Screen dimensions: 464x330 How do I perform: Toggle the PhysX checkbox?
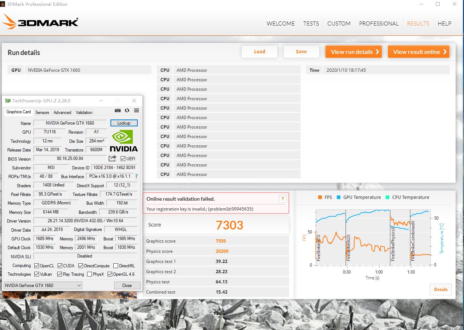[89, 274]
